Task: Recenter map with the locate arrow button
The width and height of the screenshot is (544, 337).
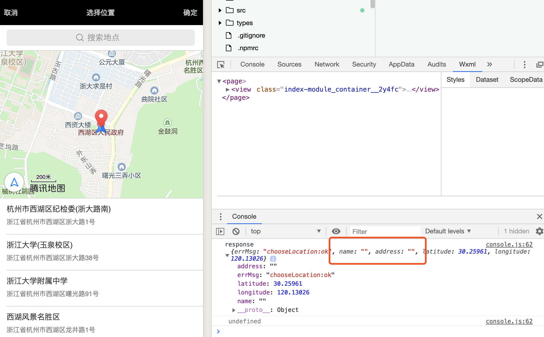Action: tap(14, 182)
